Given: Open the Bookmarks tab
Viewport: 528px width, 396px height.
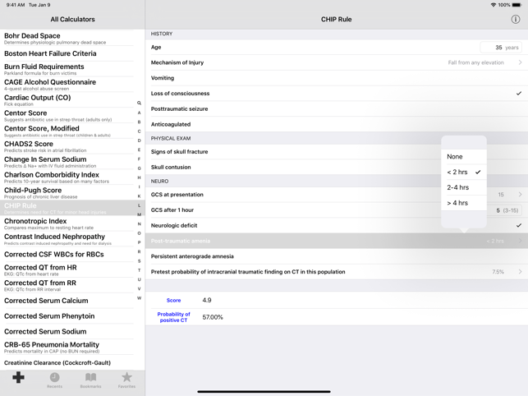Looking at the screenshot, I should [90, 380].
